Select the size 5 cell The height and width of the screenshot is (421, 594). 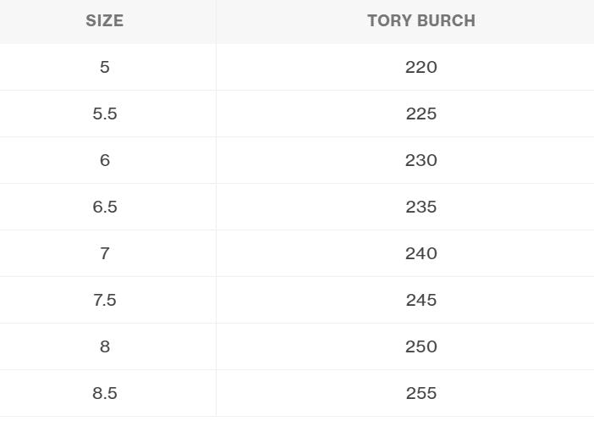[x=105, y=67]
